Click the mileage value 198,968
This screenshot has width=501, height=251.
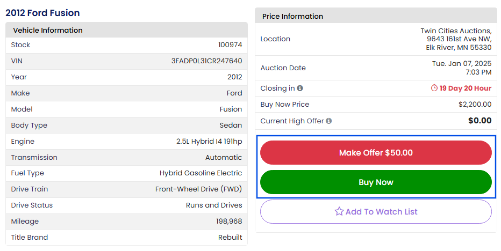(x=229, y=222)
